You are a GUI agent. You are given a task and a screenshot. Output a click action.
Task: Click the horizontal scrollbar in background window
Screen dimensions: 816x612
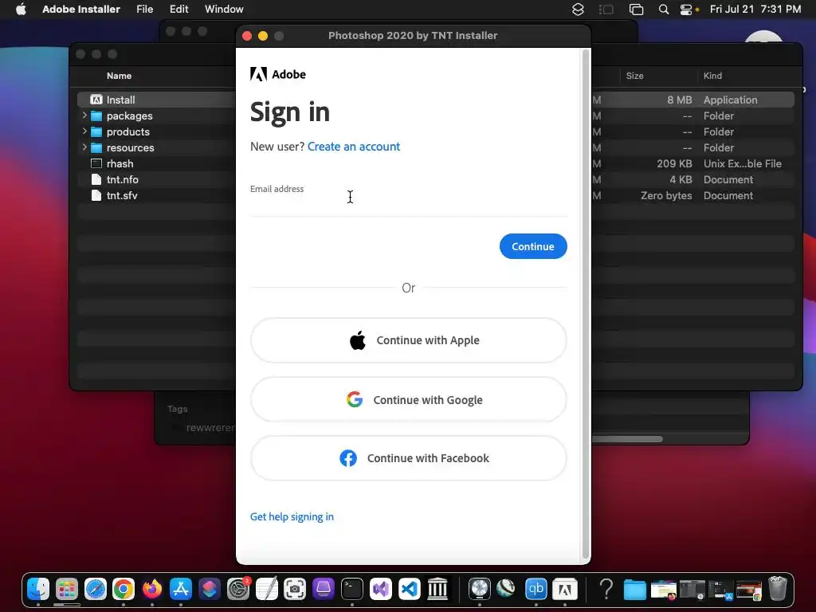pyautogui.click(x=628, y=439)
